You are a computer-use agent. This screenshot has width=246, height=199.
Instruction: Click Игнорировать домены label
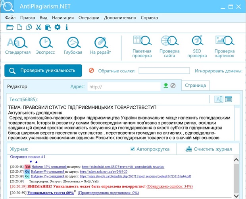pos(219,71)
